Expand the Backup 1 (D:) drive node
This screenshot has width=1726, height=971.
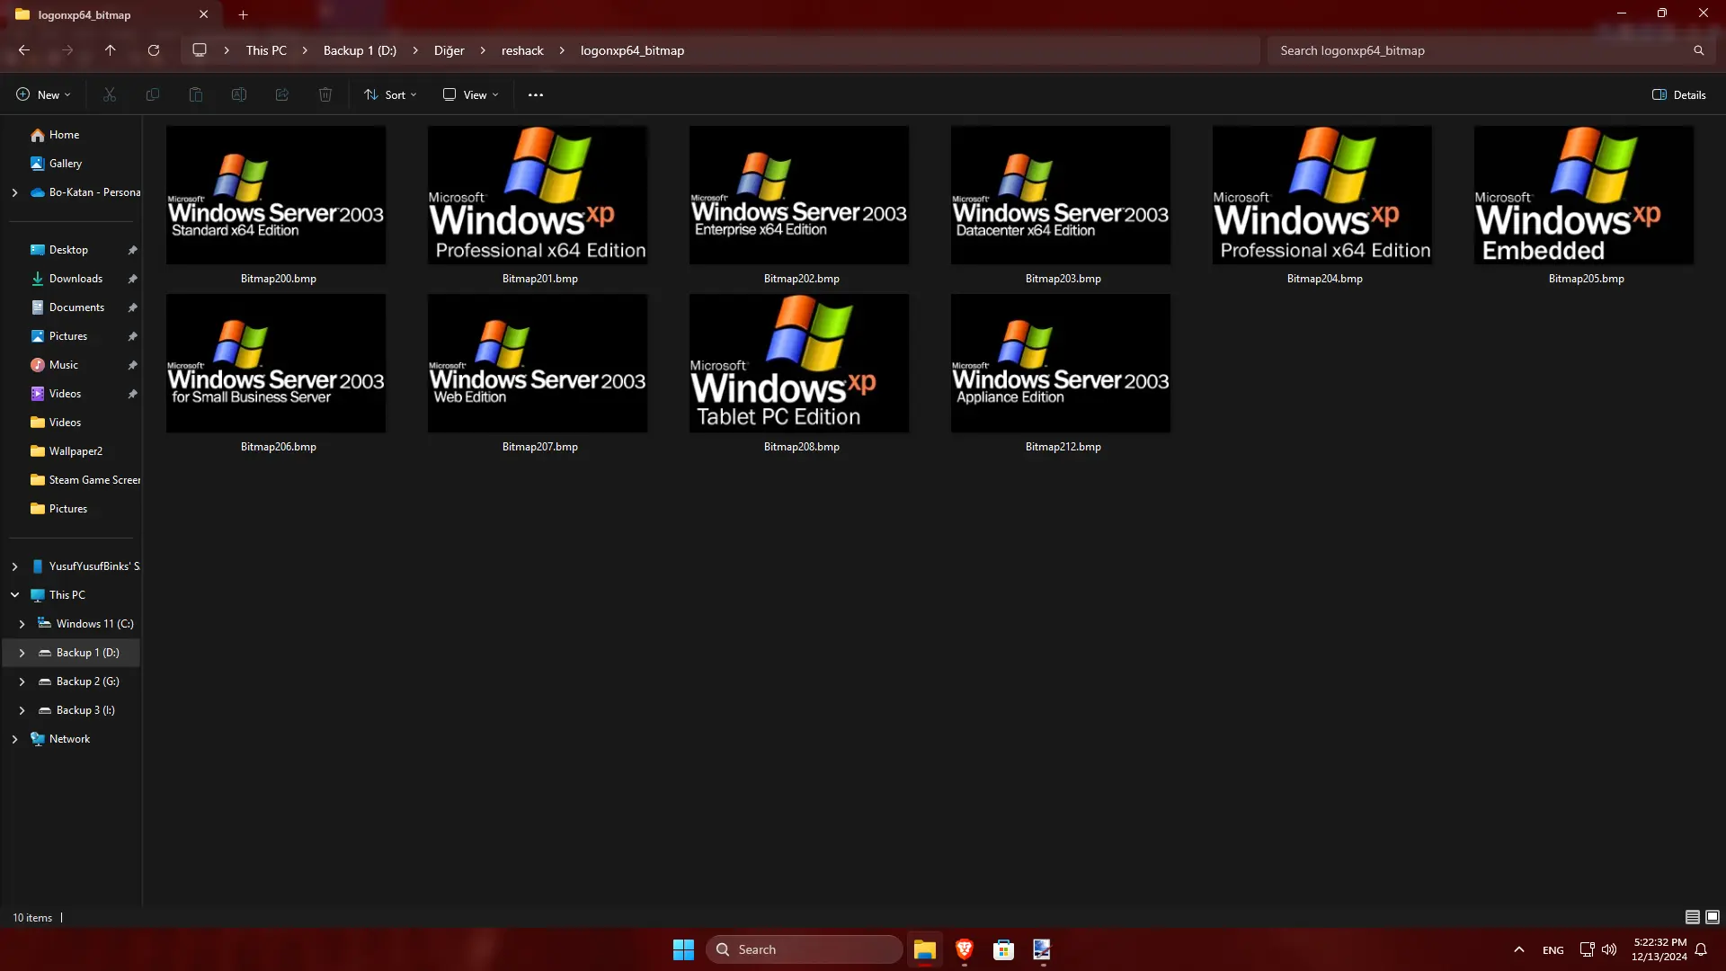(x=22, y=653)
